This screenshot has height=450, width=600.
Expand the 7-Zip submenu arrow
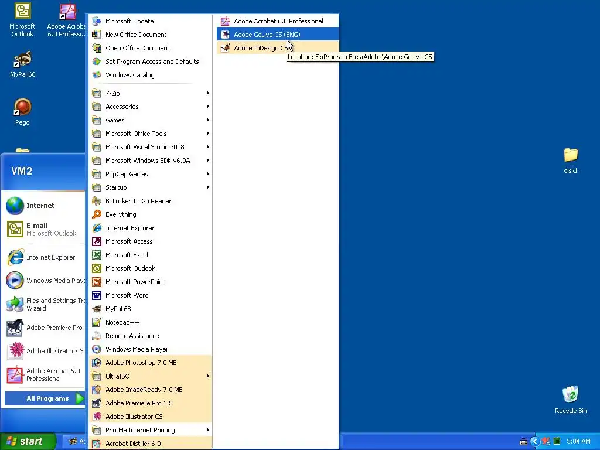tap(208, 93)
